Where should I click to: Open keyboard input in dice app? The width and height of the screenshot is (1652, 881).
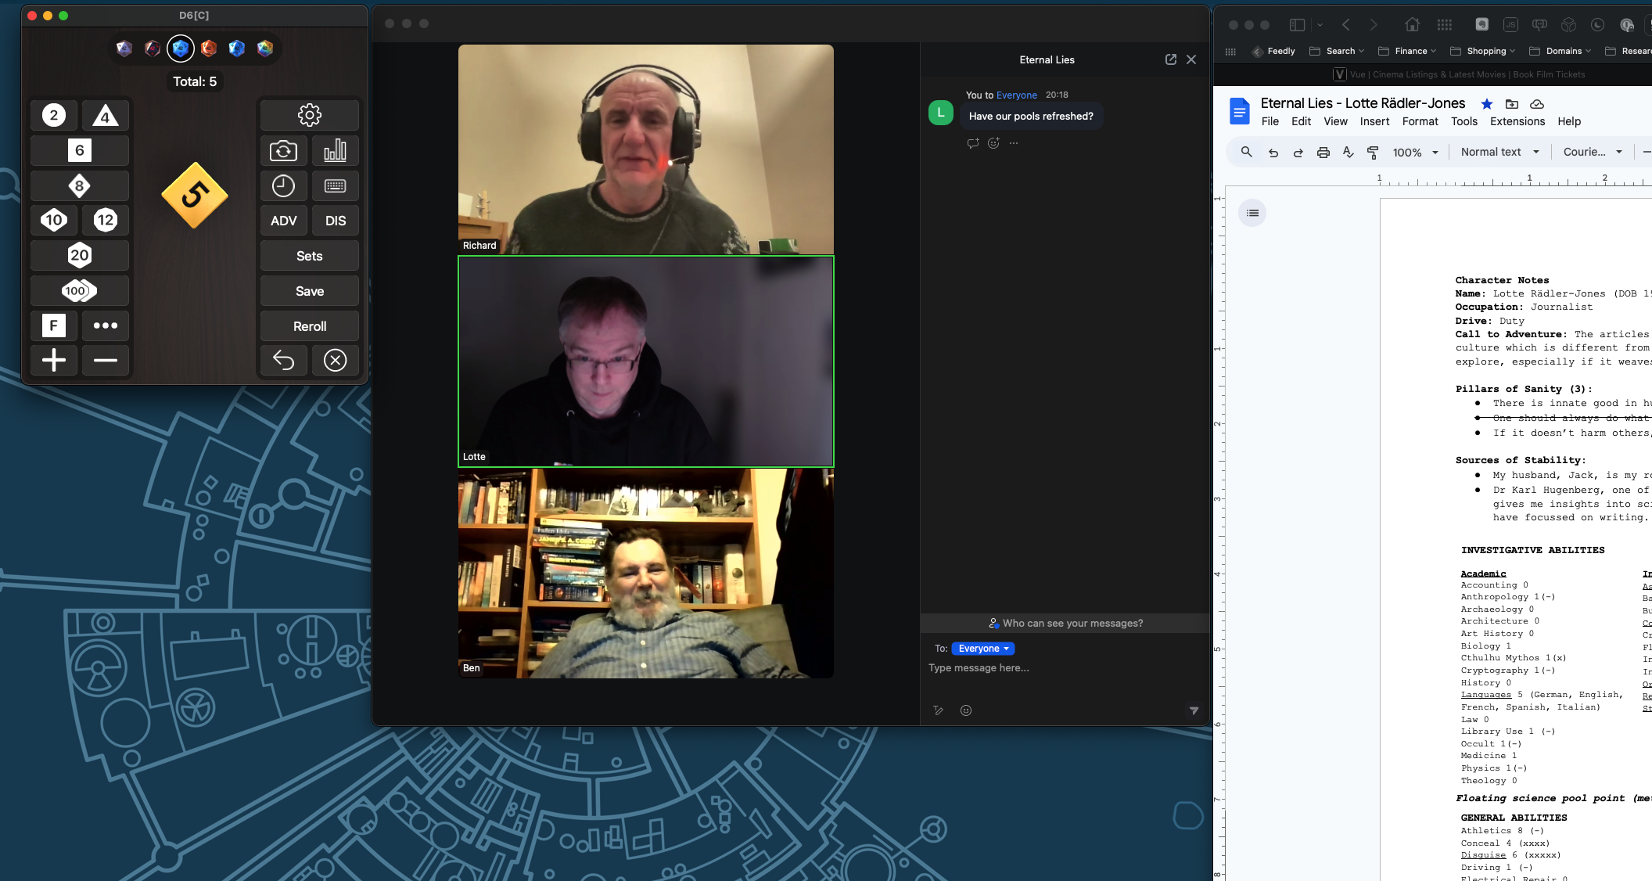(336, 185)
